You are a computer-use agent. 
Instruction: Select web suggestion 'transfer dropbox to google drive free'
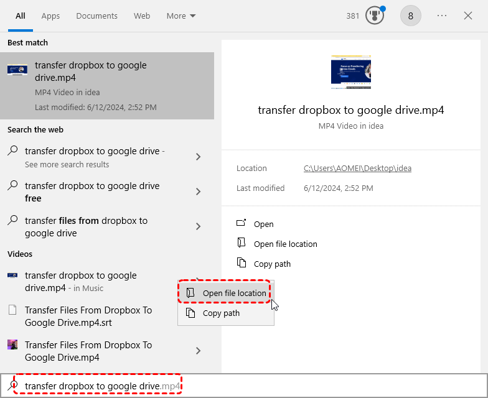point(92,192)
